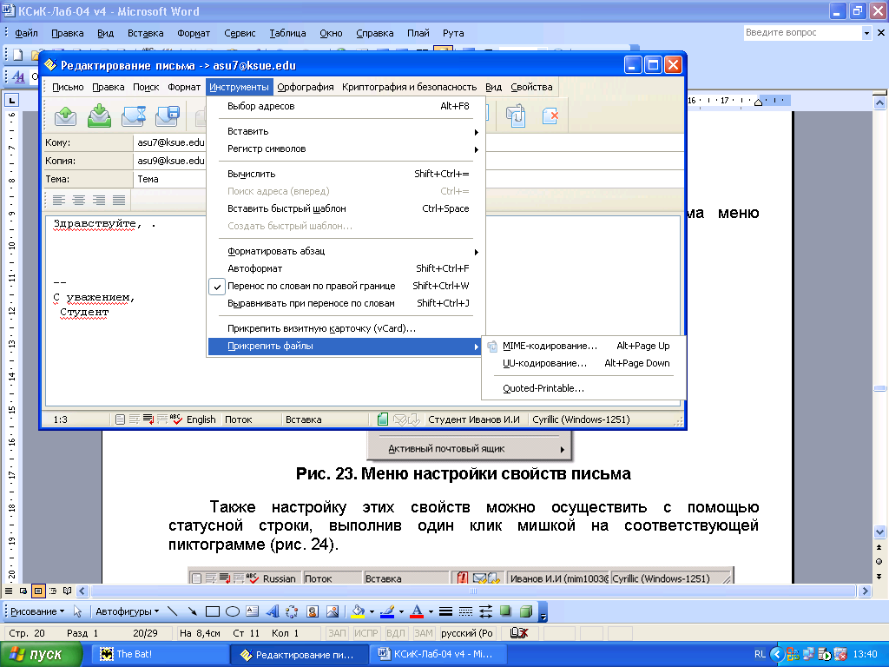
Task: Insert WordArt object in Word
Action: click(x=272, y=611)
